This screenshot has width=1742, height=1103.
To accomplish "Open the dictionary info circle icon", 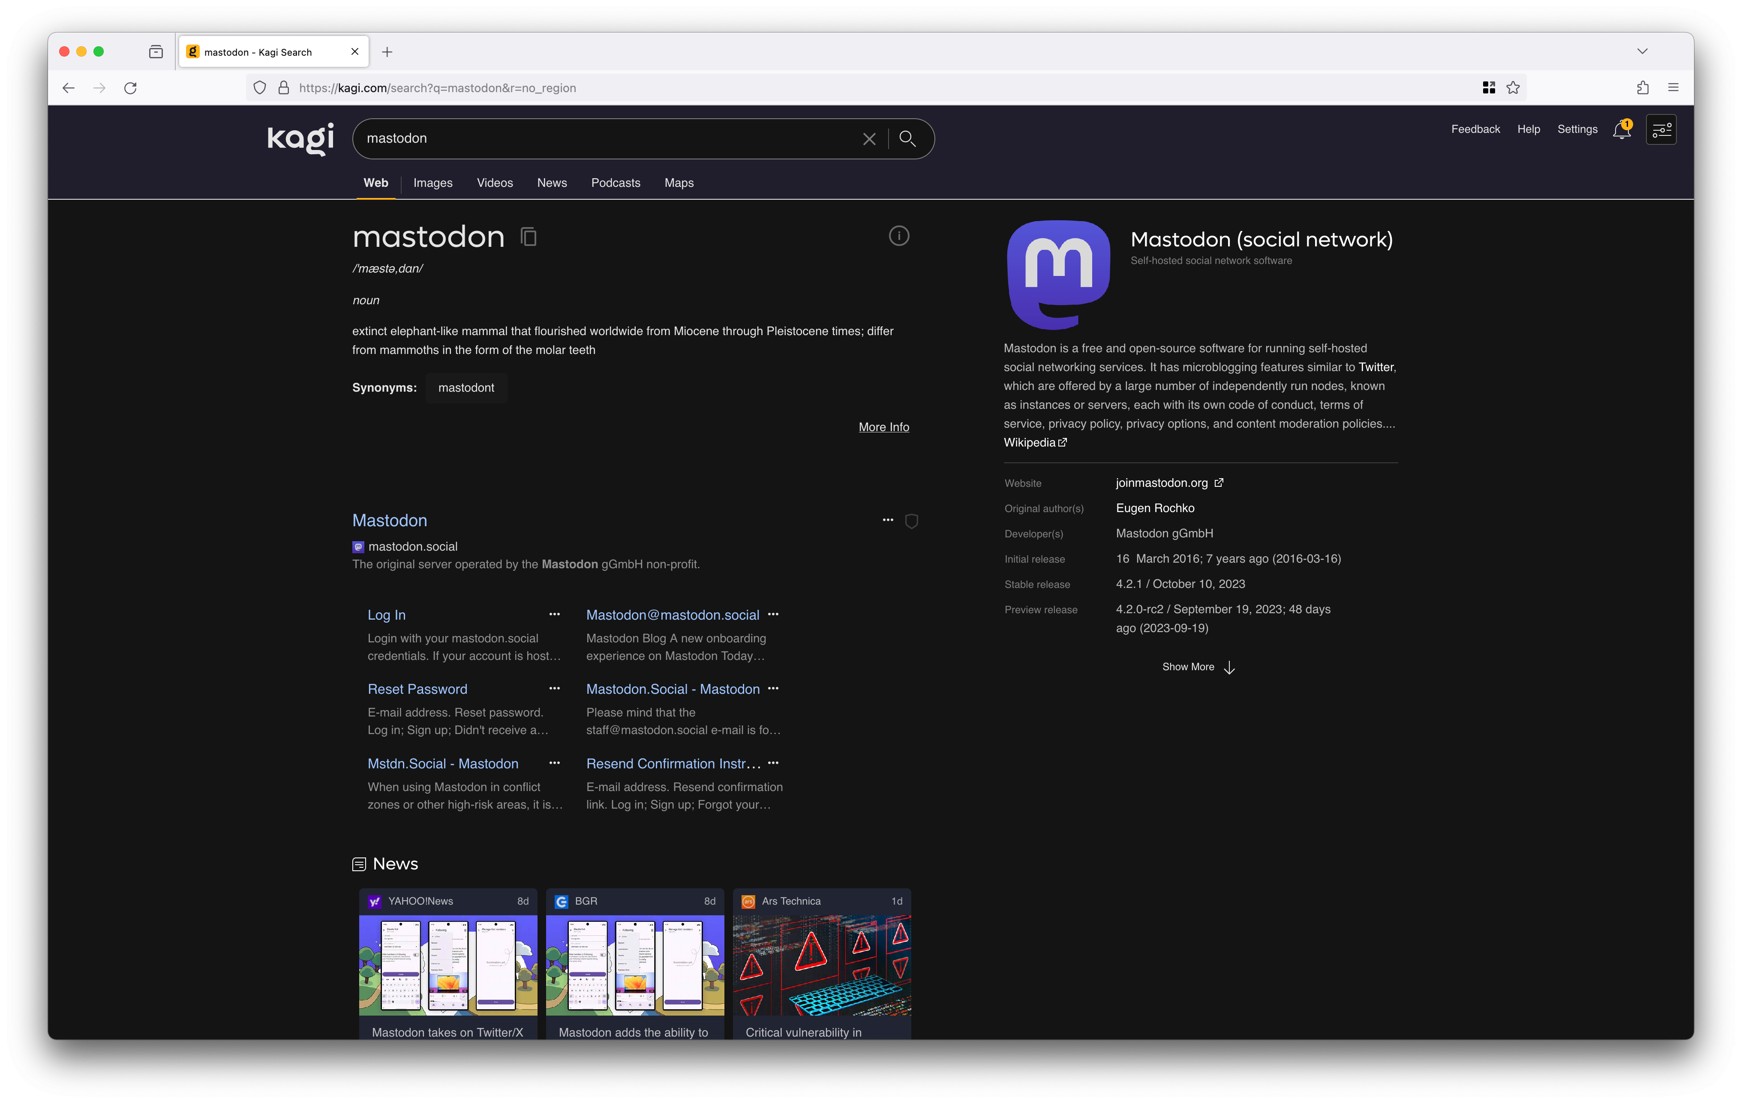I will pos(898,236).
